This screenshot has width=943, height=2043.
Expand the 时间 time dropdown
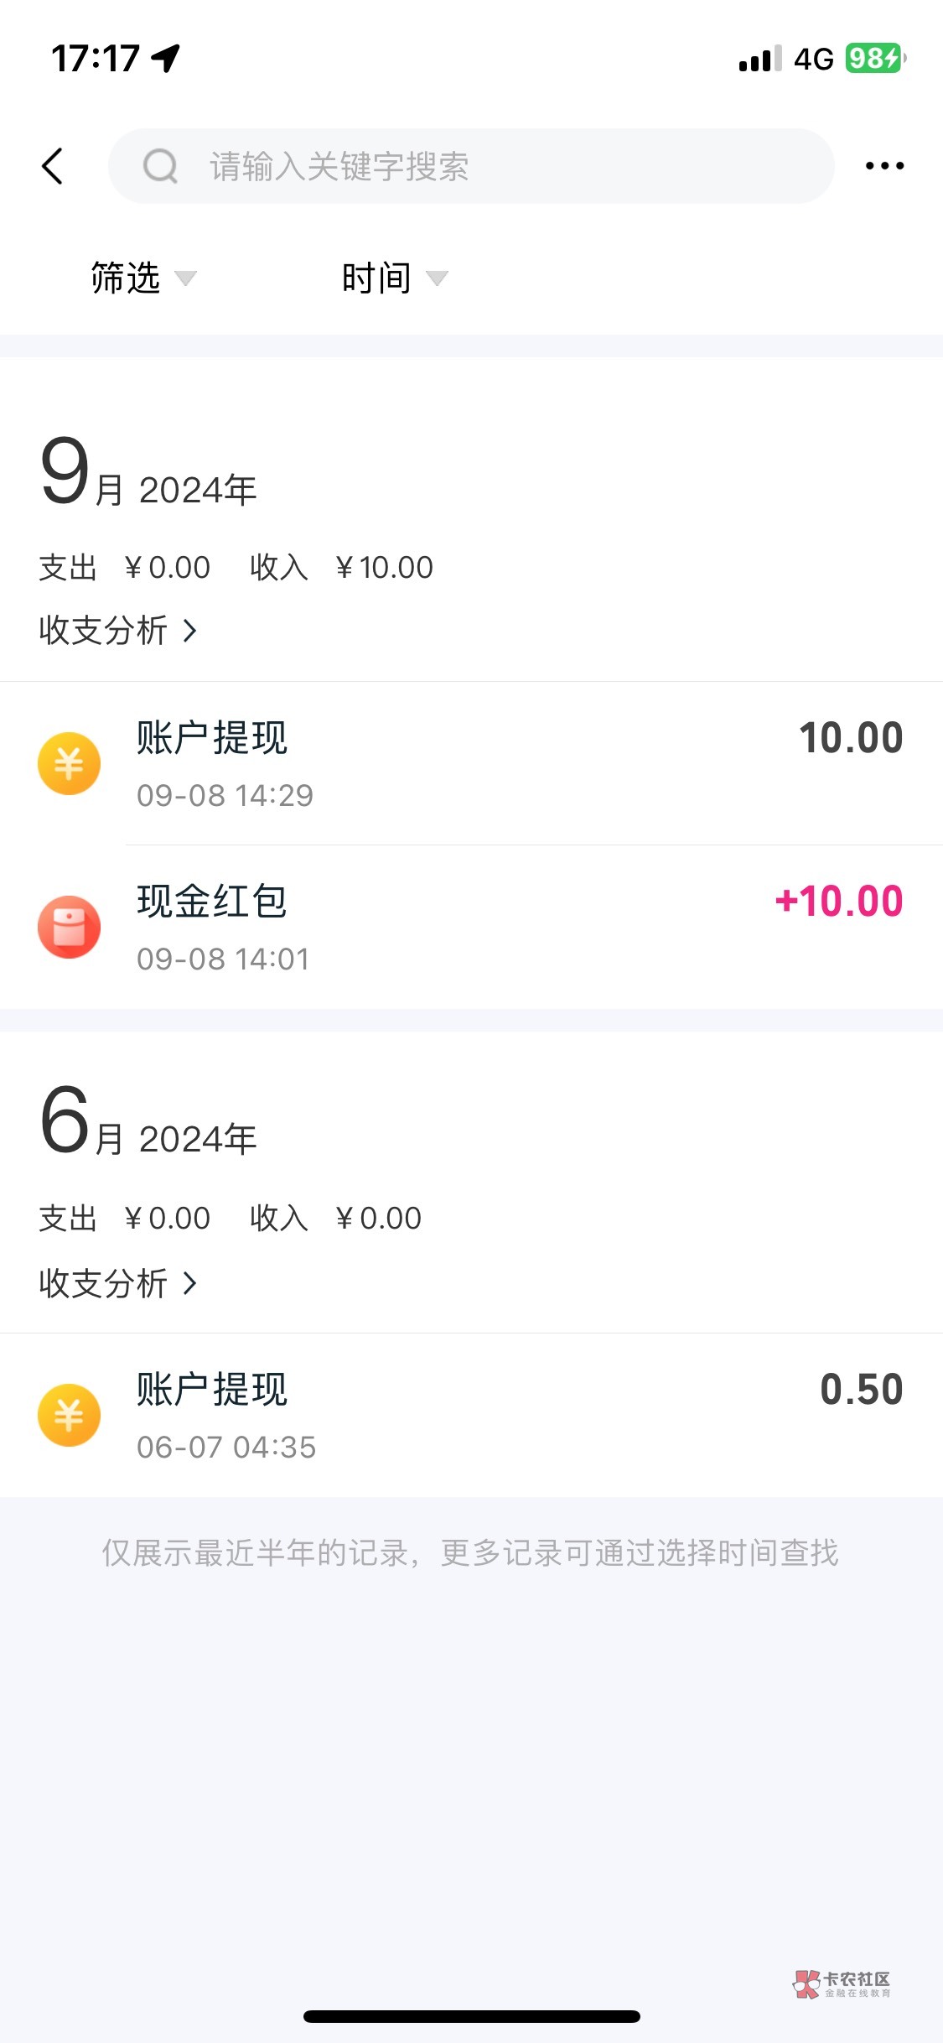pos(394,278)
